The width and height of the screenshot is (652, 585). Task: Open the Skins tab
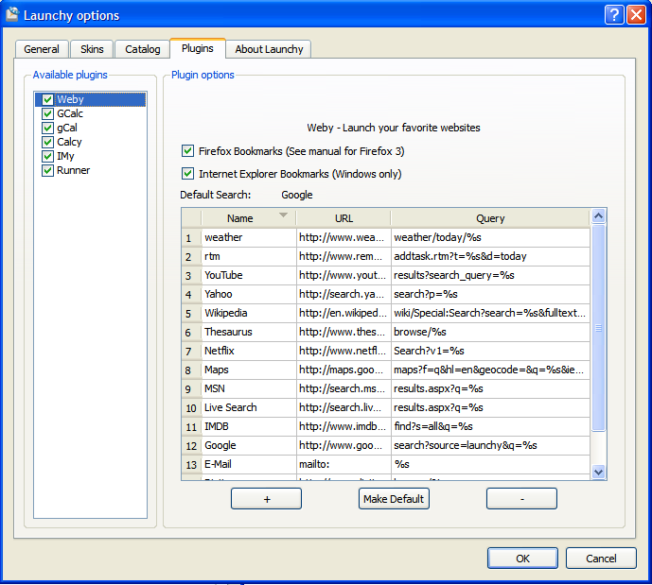pyautogui.click(x=92, y=49)
